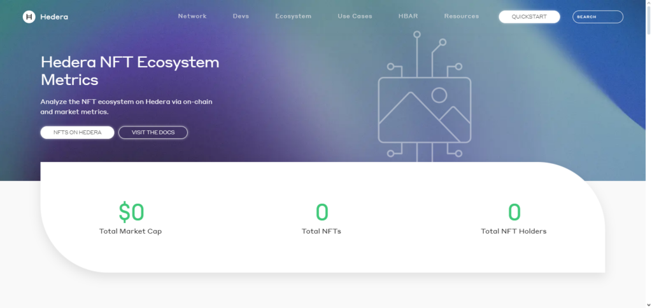Click the $0 Total Market Cap value

(x=131, y=212)
